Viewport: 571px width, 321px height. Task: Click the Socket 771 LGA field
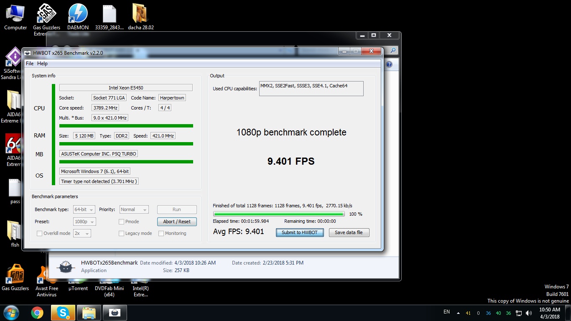[x=109, y=98]
